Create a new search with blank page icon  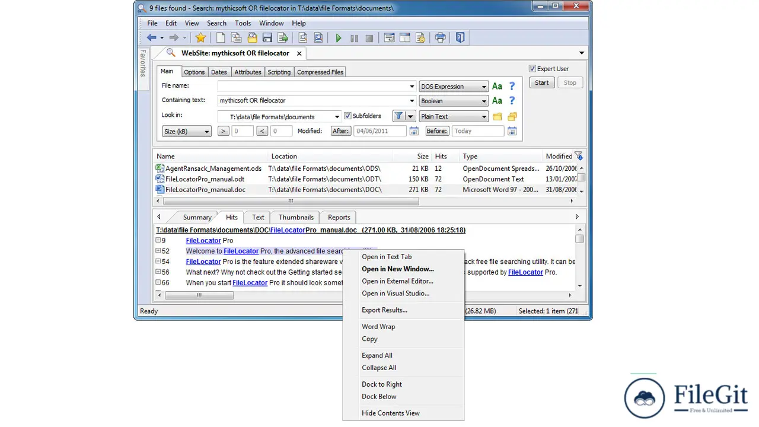point(221,38)
